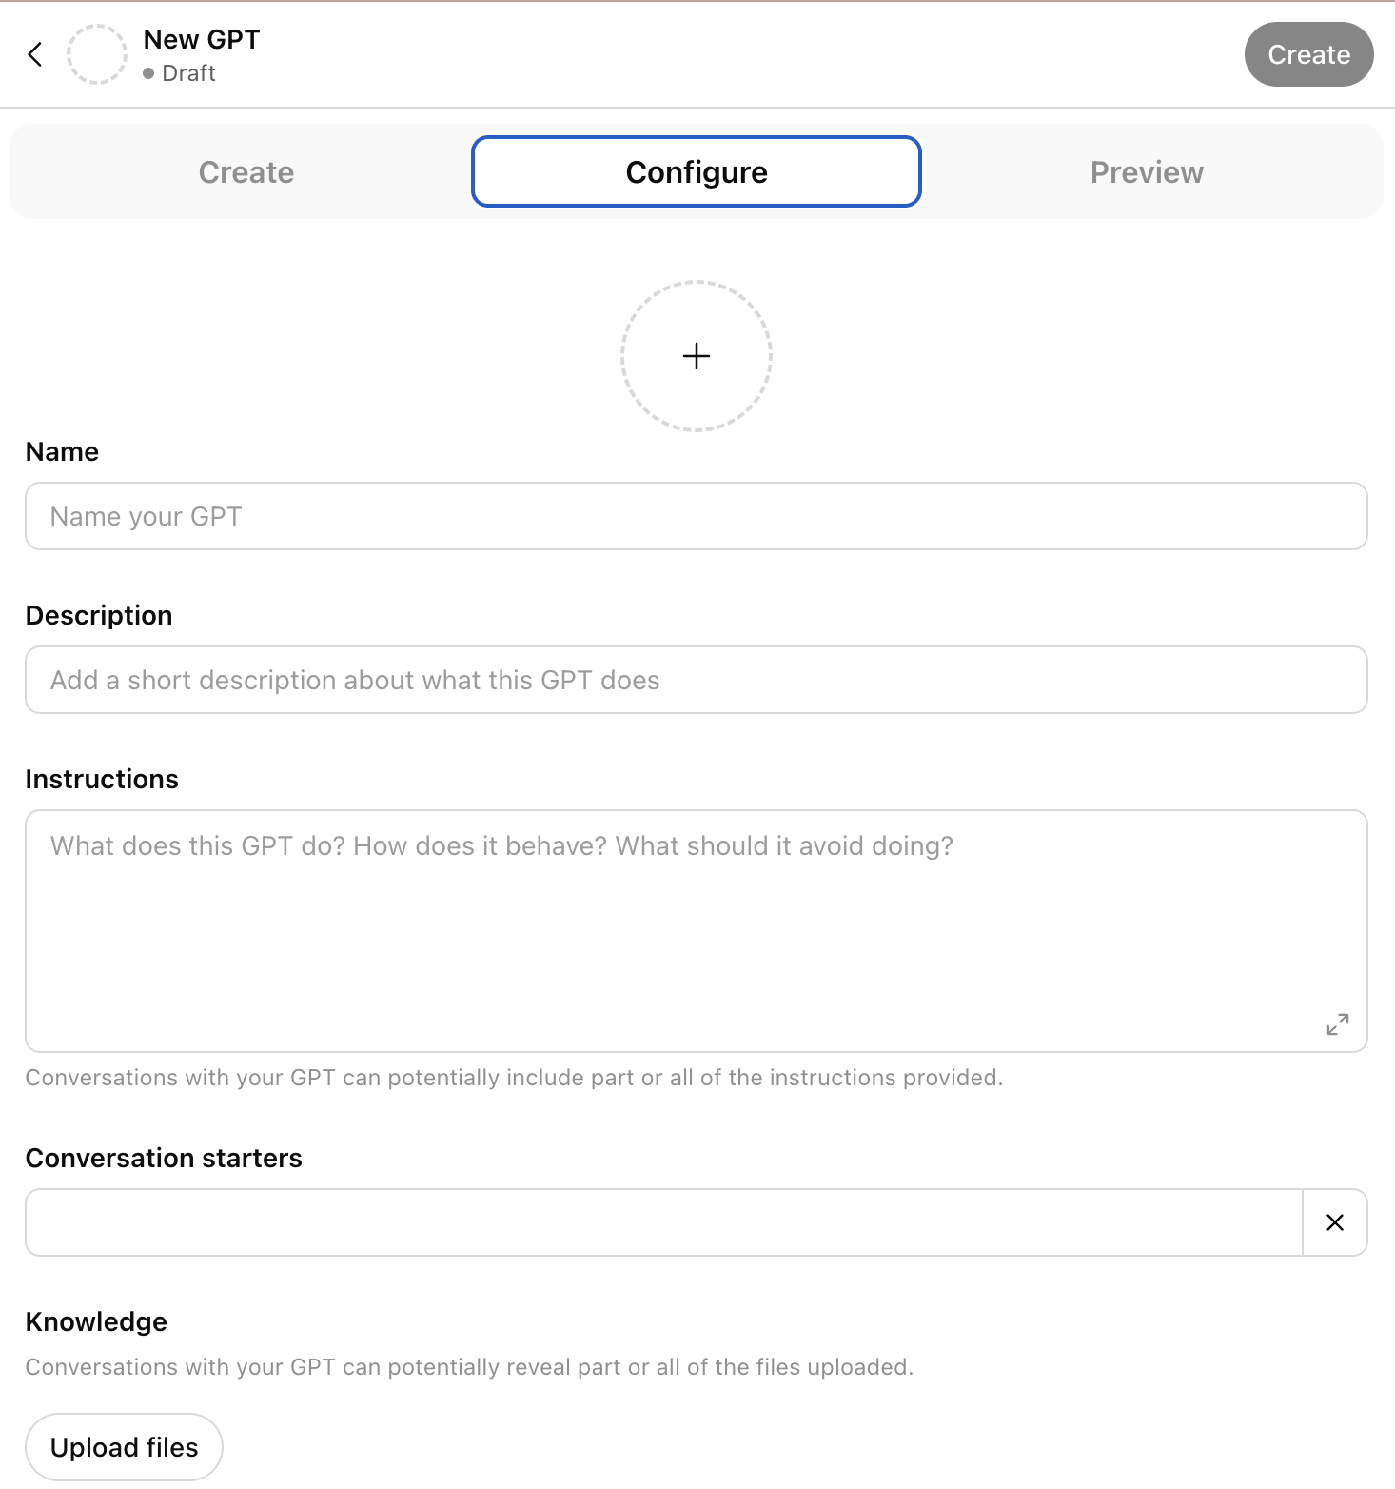Switch to the Create tab
Viewport: 1395px width, 1489px height.
[x=246, y=172]
